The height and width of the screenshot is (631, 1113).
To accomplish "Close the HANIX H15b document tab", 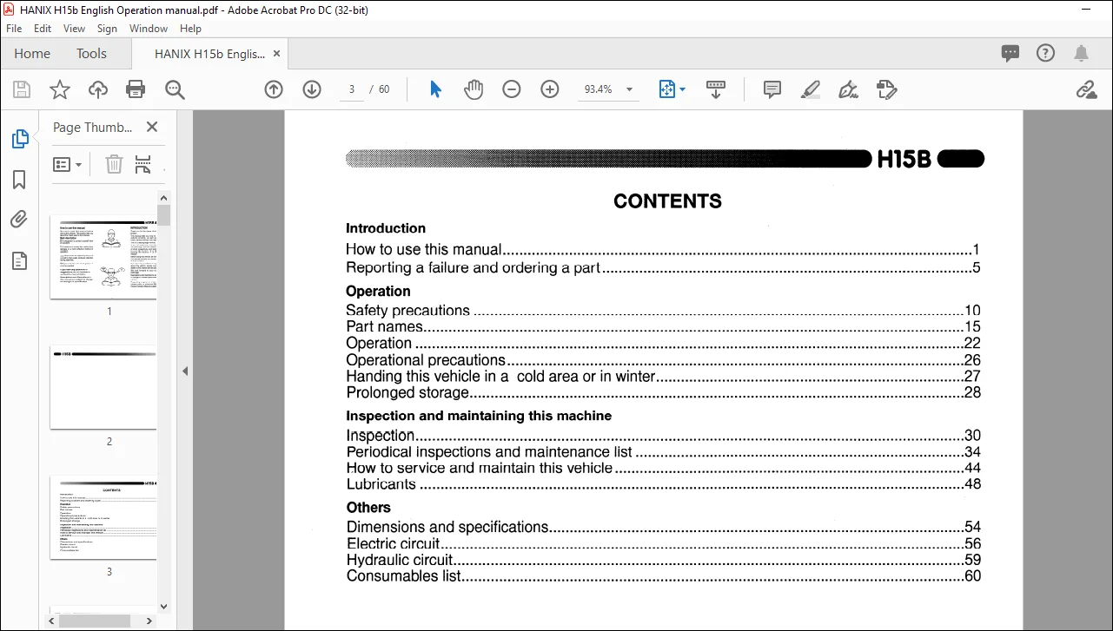I will tap(277, 54).
